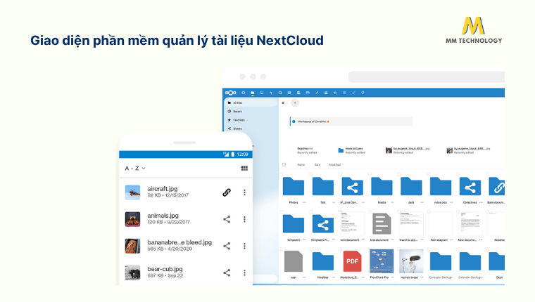This screenshot has height=302, width=535.
Task: Open the shared Collectives folder
Action: [x=470, y=187]
